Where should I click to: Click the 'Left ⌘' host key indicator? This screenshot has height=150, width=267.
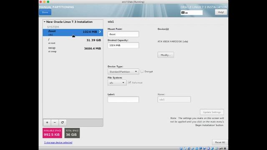[x=222, y=148]
